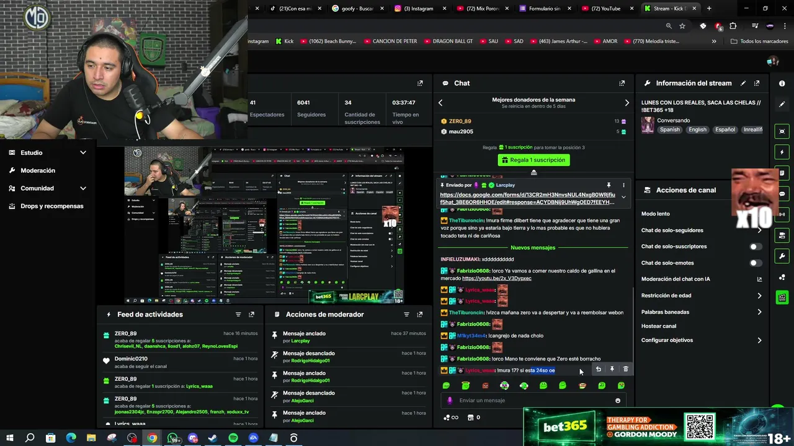Open the Todos los marcadores folder
The width and height of the screenshot is (794, 446).
tap(759, 42)
